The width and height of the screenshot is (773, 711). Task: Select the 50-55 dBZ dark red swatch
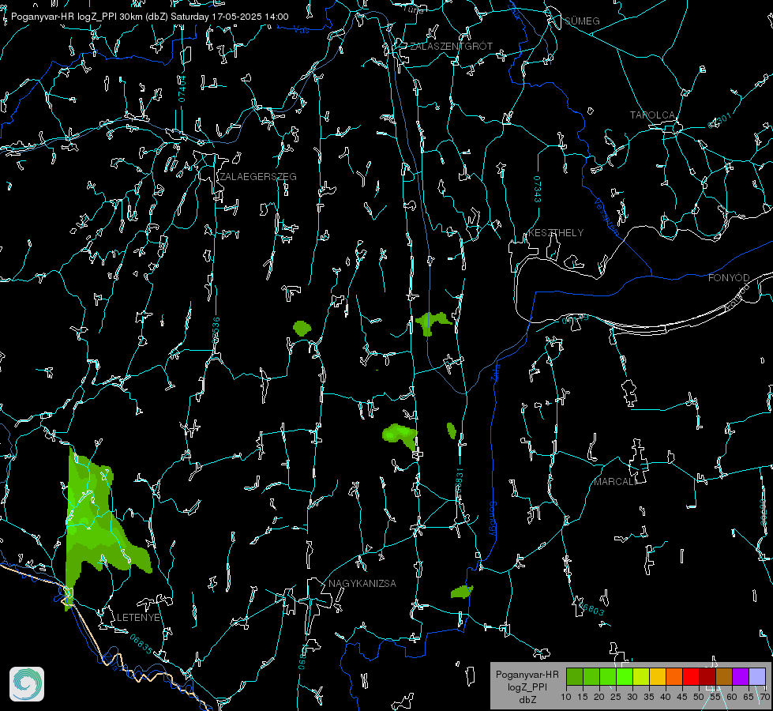coord(707,676)
